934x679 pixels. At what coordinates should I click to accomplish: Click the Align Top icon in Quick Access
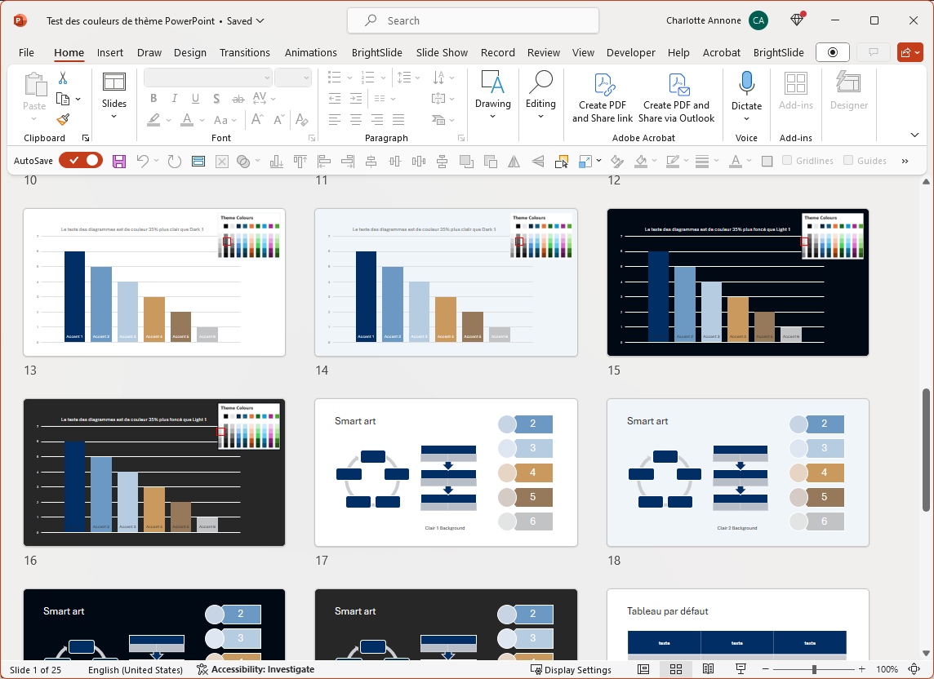click(300, 161)
